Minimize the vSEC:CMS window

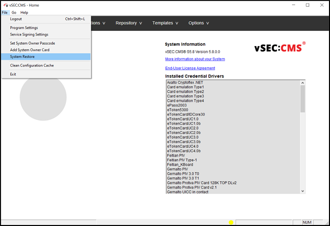(x=294, y=5)
